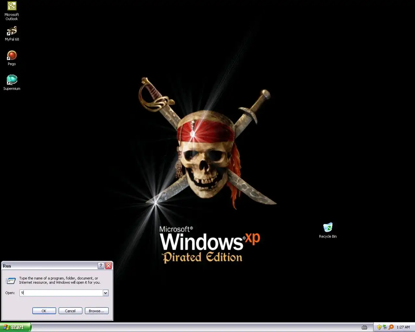Viewport: 415px width, 332px height.
Task: Close the Run dialog window
Action: [x=109, y=266]
